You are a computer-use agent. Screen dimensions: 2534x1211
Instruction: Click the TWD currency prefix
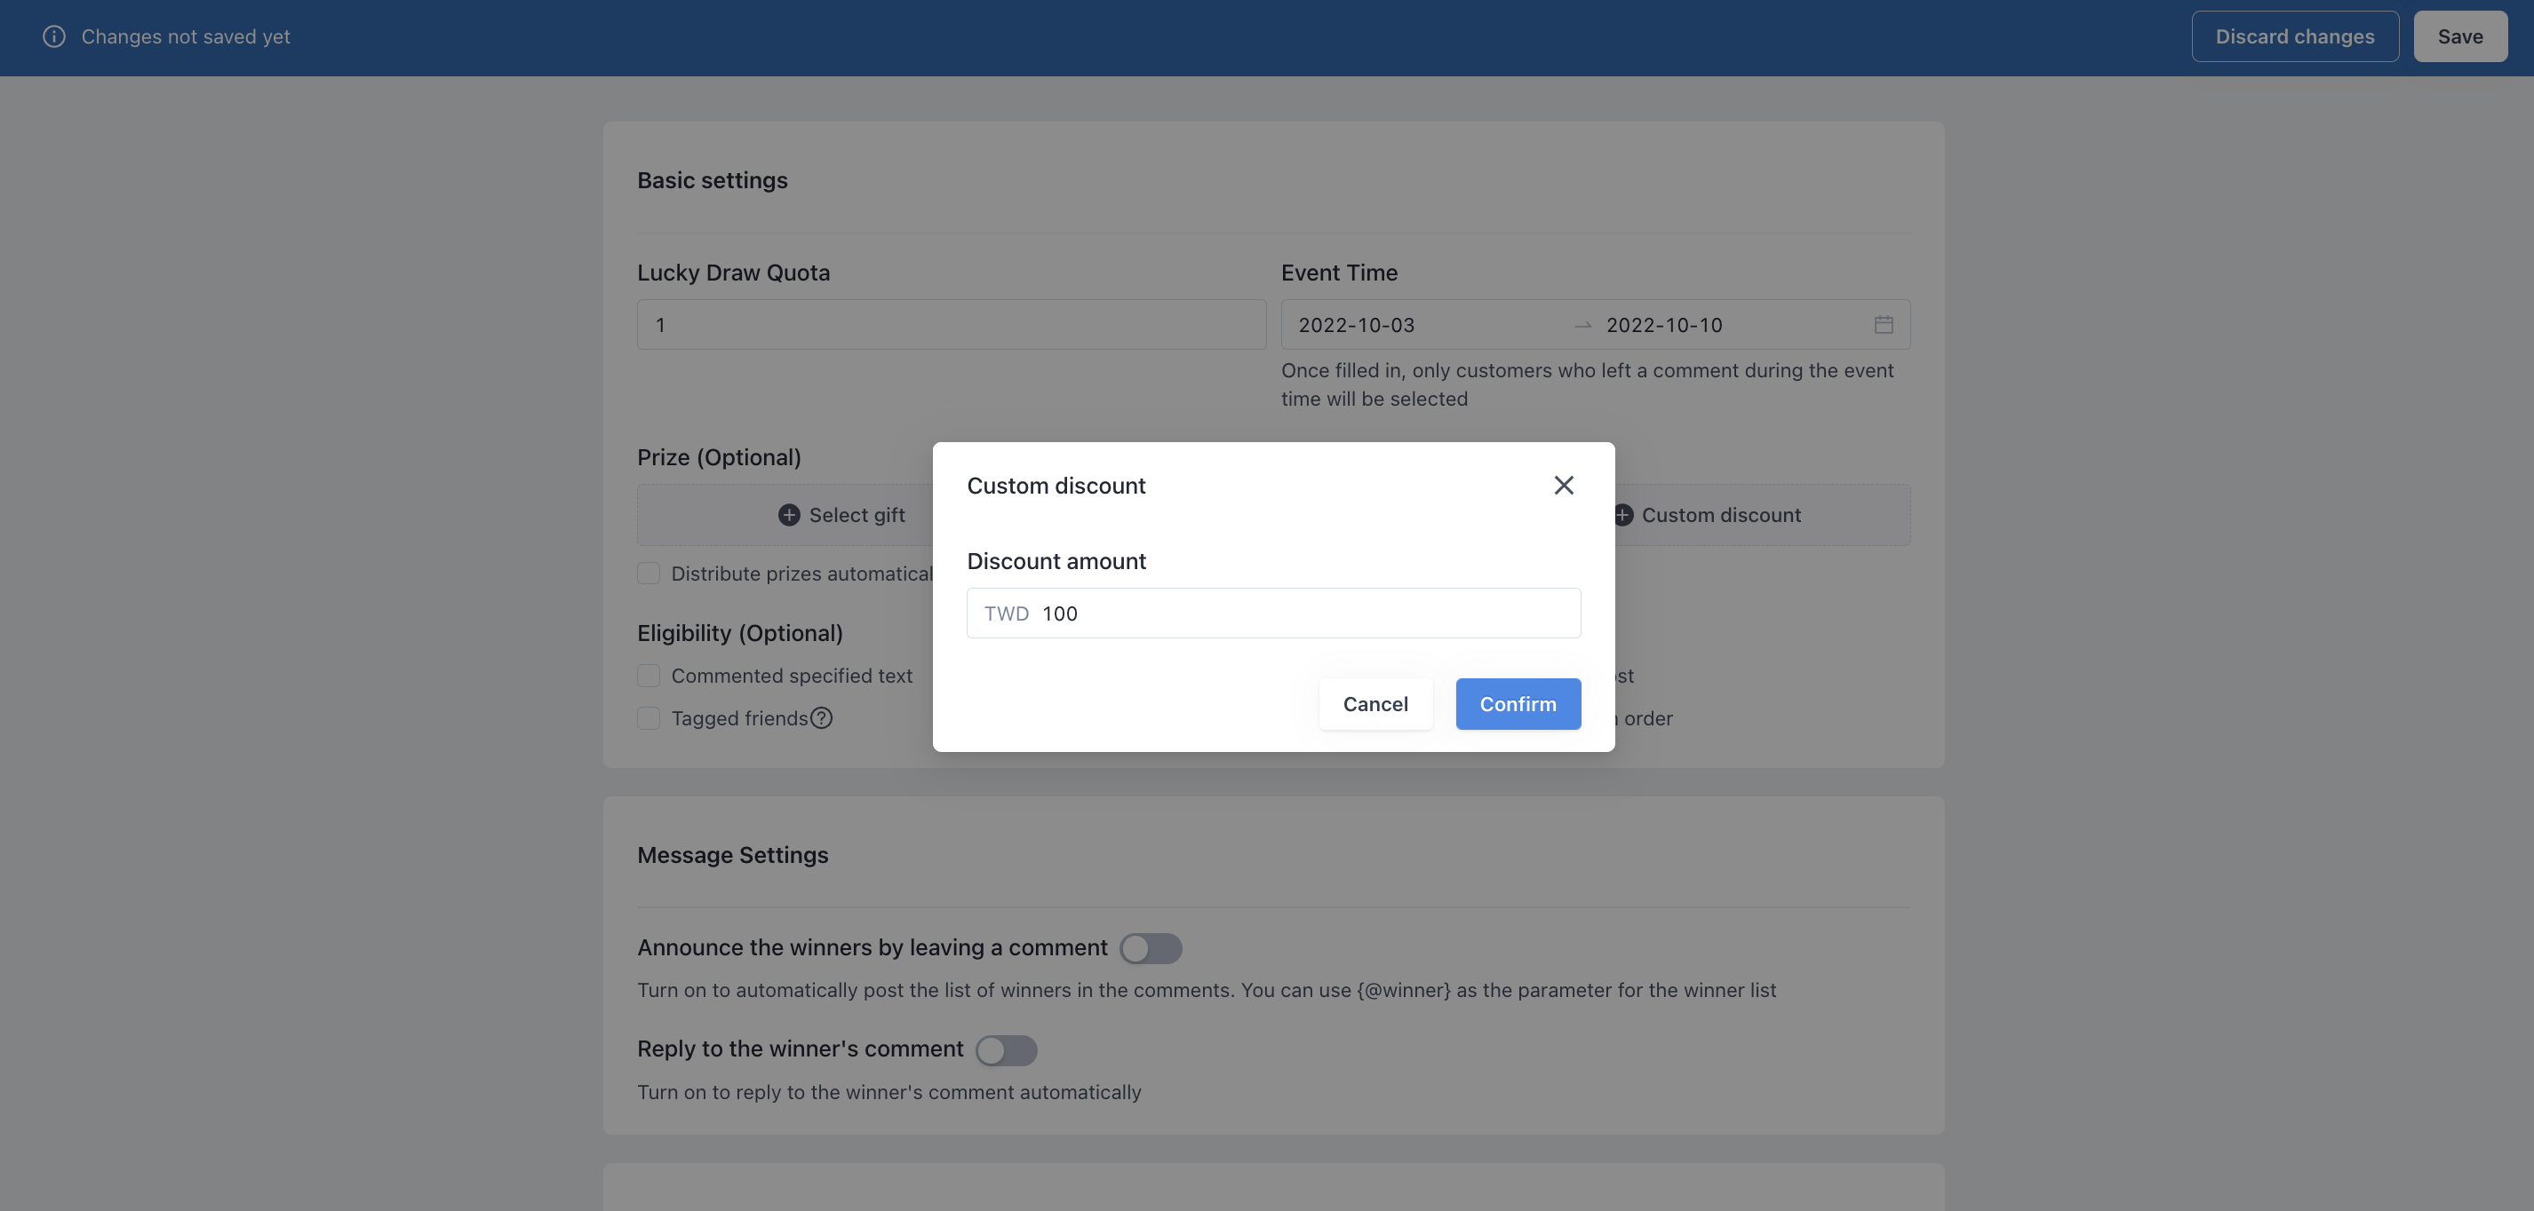(x=1007, y=613)
